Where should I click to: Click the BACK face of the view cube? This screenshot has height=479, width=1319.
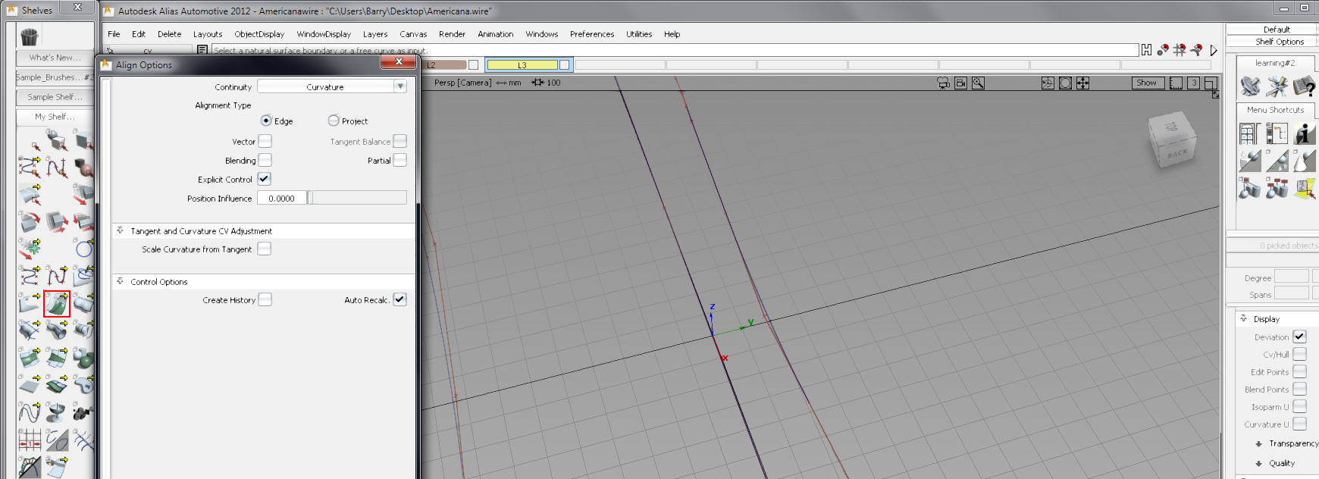click(x=1177, y=154)
